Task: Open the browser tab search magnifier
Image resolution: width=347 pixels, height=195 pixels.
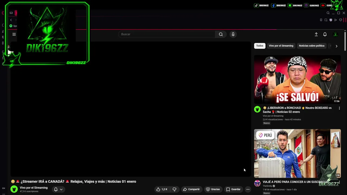Action: coord(328,13)
